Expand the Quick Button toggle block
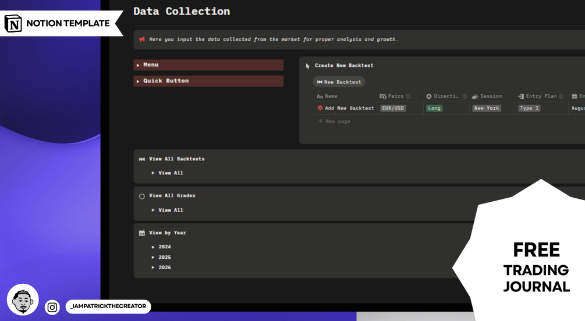The height and width of the screenshot is (321, 585). pyautogui.click(x=208, y=81)
